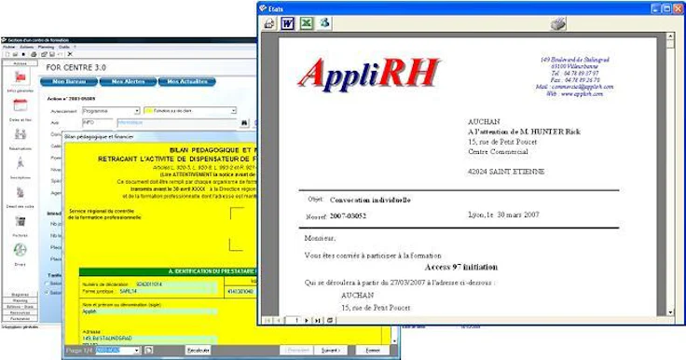Jump to last page in Etats report

click(x=317, y=320)
